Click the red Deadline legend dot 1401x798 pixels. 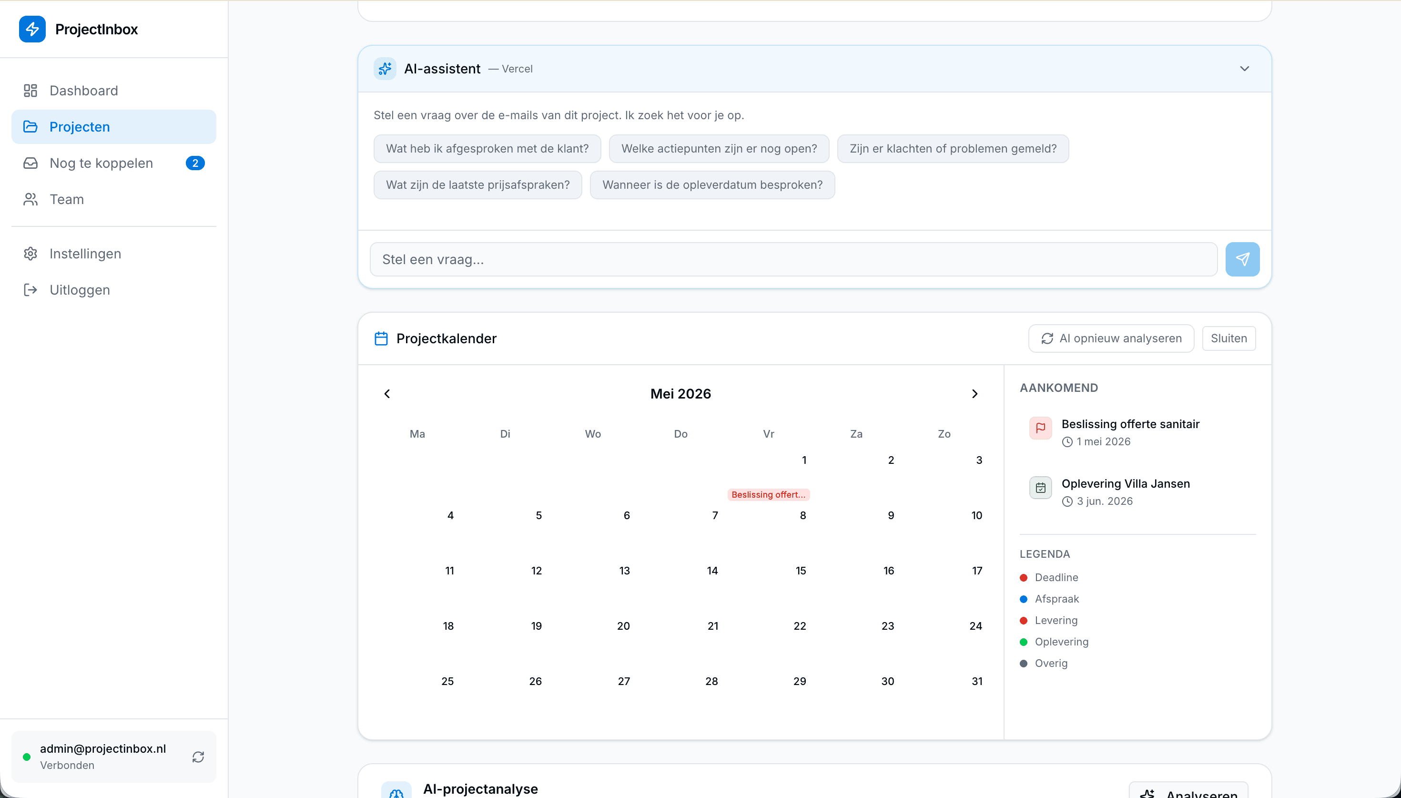coord(1023,577)
